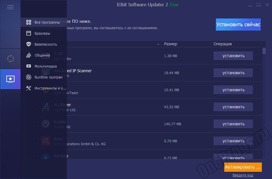Screen dimensions: 272x179
Task: Open the Введите код link
Action: coord(243,175)
